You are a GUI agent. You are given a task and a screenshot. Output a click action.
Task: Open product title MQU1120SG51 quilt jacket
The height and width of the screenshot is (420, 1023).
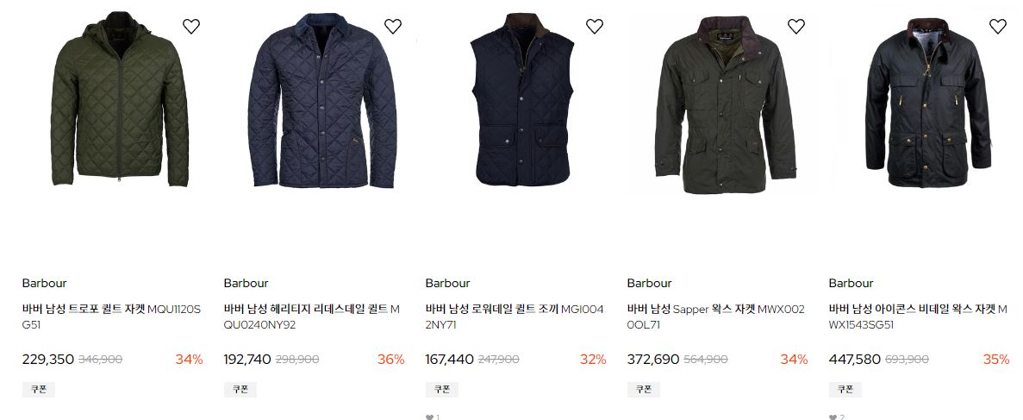tap(111, 317)
